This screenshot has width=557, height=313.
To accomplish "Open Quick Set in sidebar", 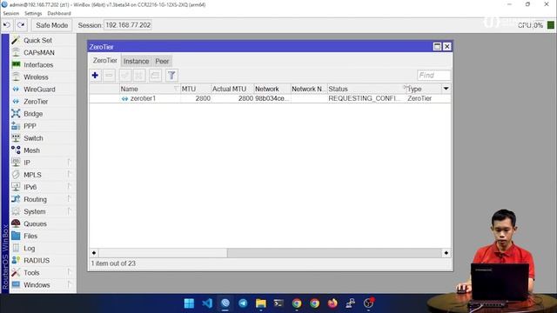I will pos(37,41).
